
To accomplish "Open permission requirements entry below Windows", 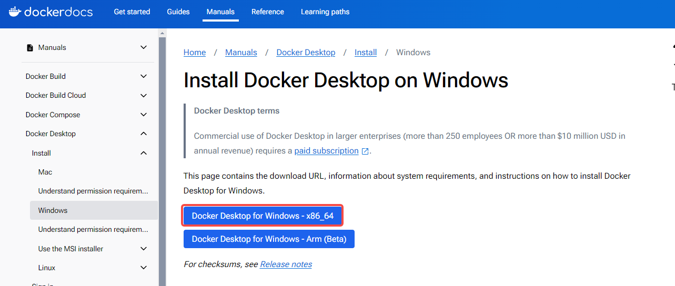I will point(93,229).
